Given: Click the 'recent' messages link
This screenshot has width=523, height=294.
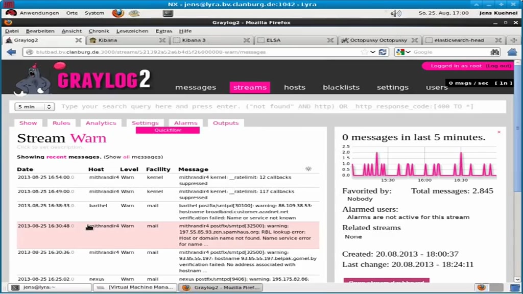Looking at the screenshot, I should click(x=56, y=157).
